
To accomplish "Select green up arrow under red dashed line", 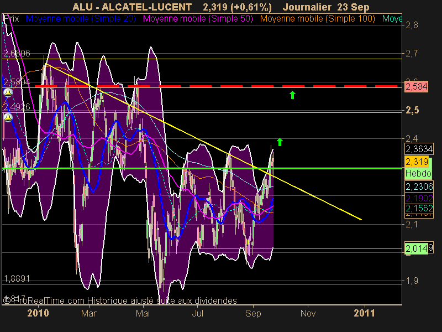I will click(x=292, y=95).
